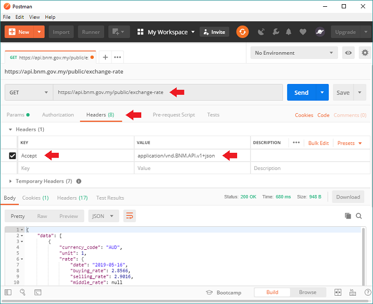This screenshot has height=304, width=373.
Task: Open Send options dropdown arrow
Action: (322, 92)
